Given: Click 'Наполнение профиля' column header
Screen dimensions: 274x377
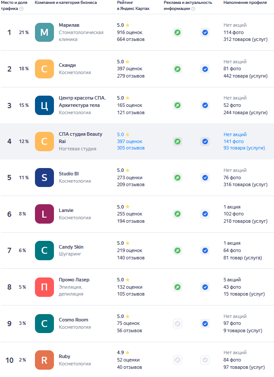Looking at the screenshot, I should [x=245, y=3].
